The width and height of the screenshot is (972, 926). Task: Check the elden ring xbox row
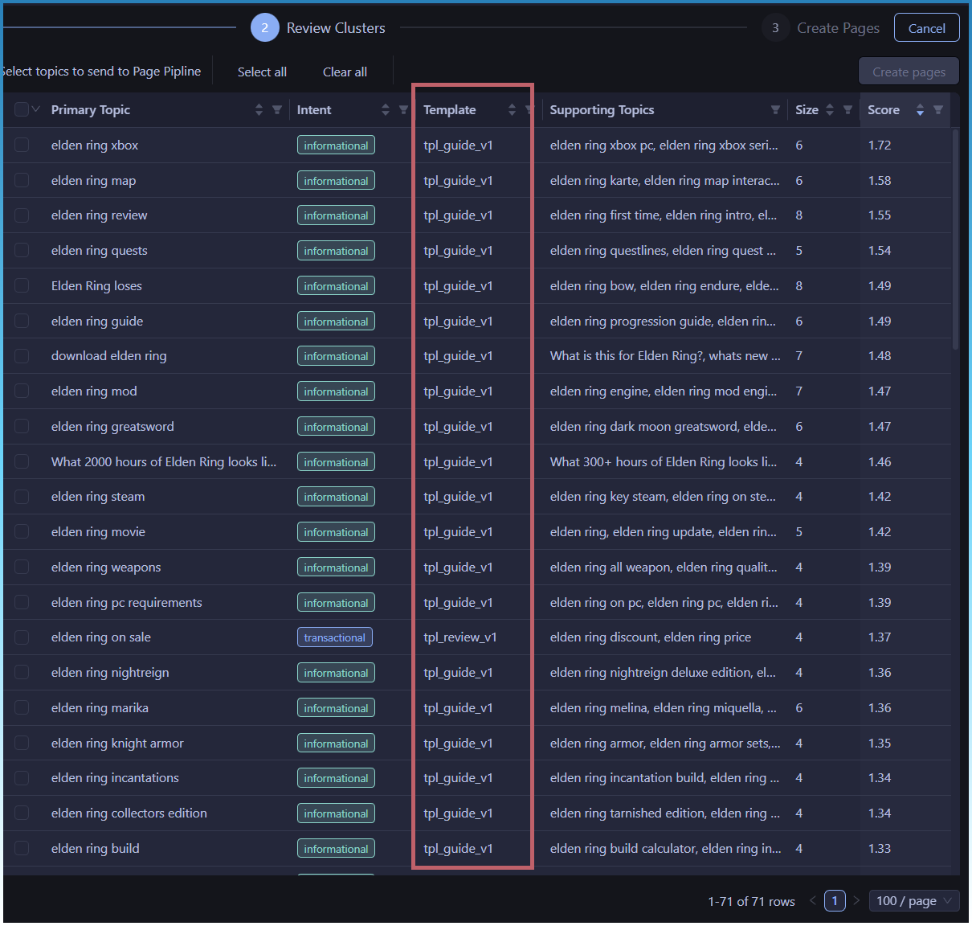(x=22, y=145)
